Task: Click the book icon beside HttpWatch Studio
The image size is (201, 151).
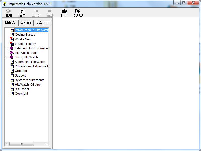Action: point(11,53)
